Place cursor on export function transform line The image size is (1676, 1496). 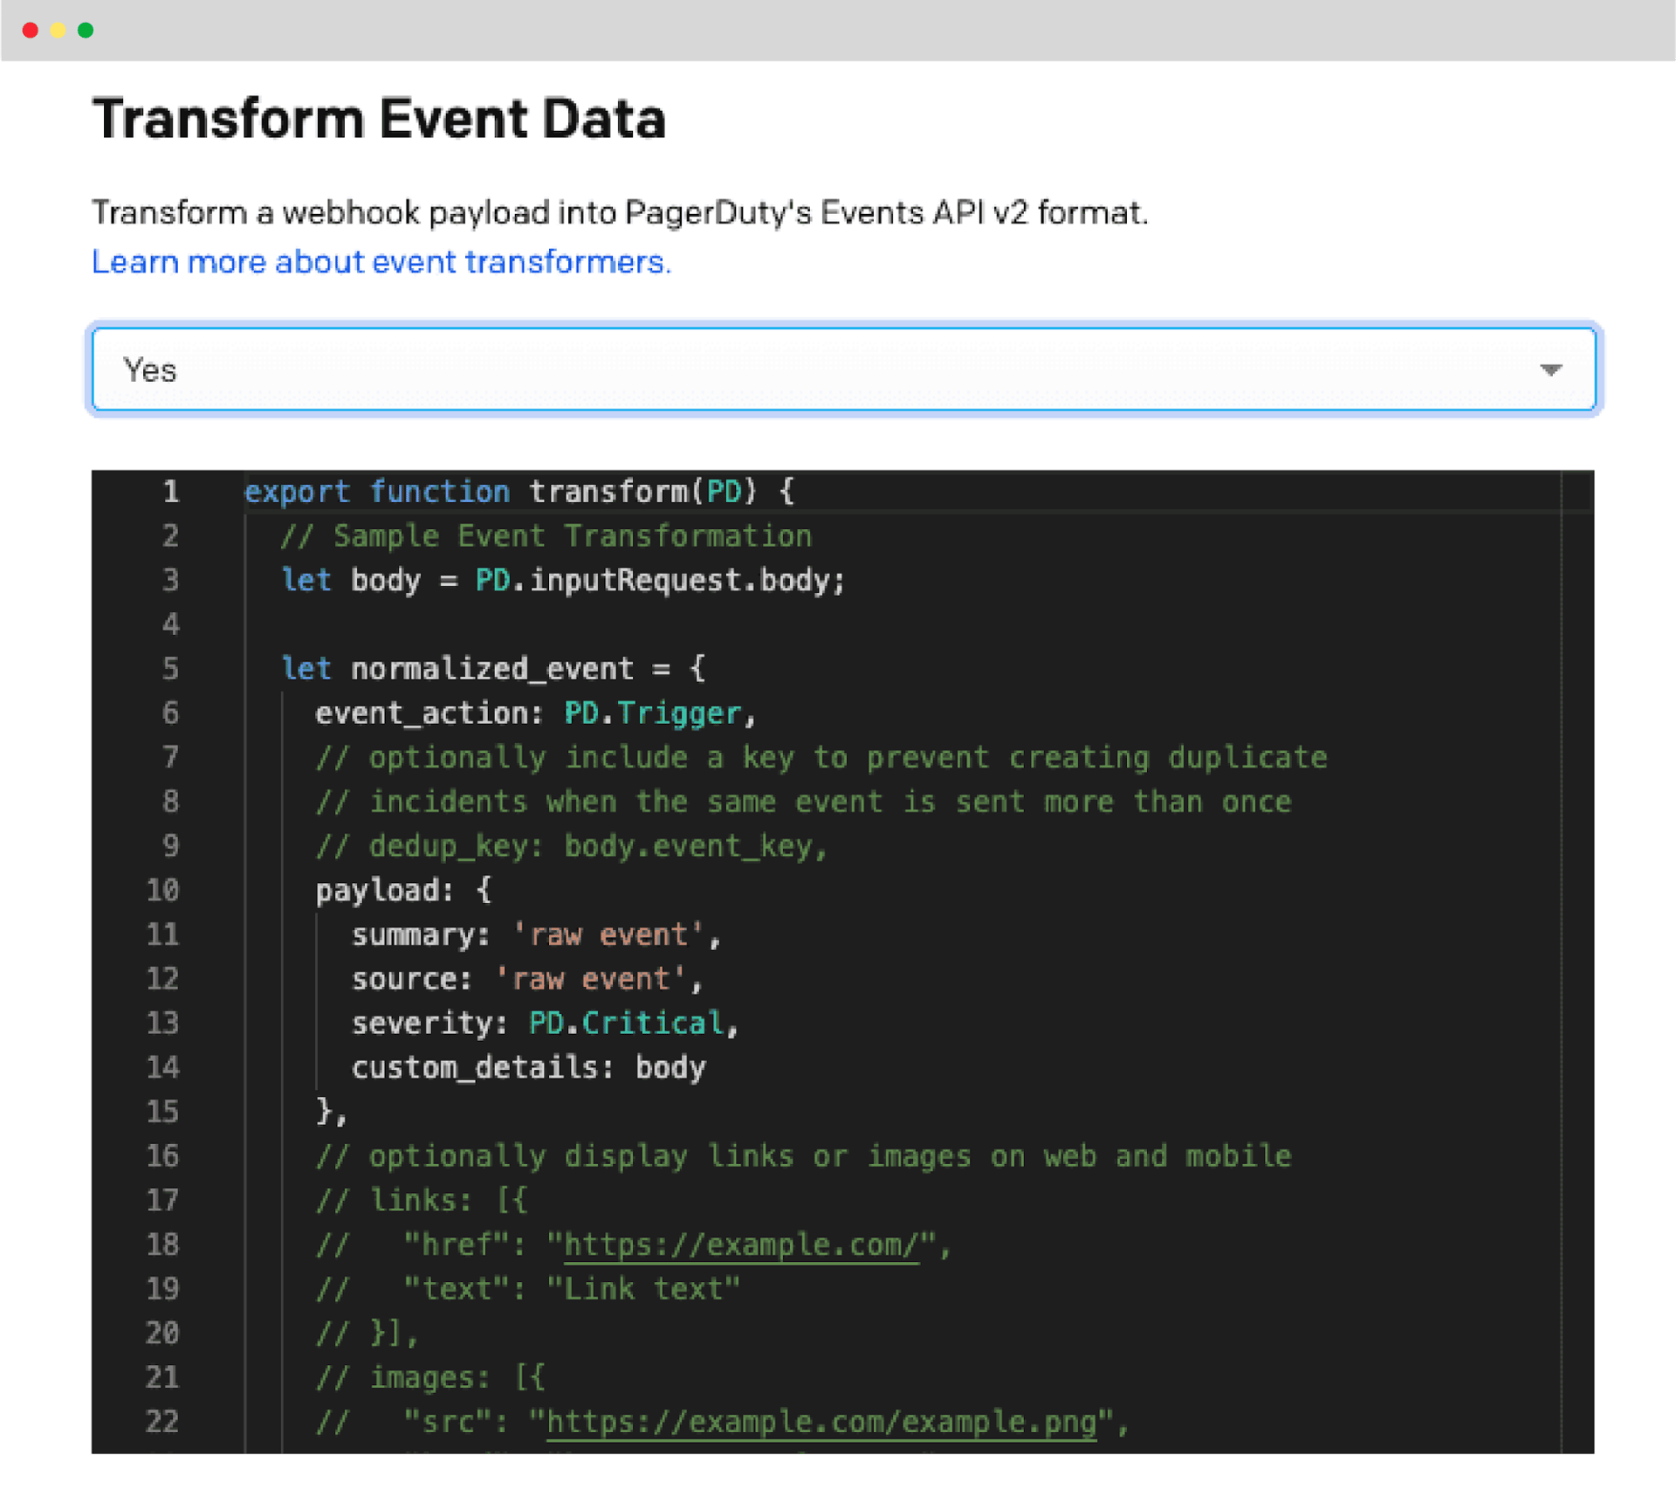coord(519,492)
